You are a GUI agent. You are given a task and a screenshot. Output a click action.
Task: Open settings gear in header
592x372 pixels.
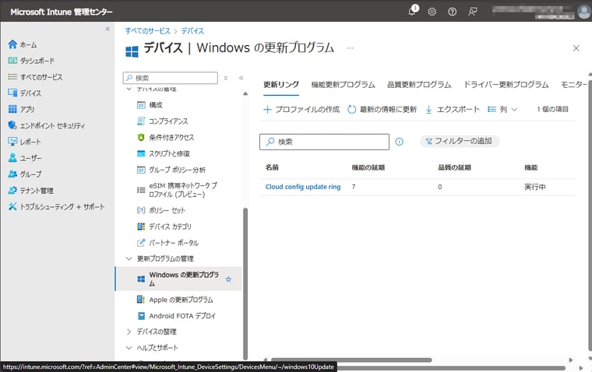(432, 12)
